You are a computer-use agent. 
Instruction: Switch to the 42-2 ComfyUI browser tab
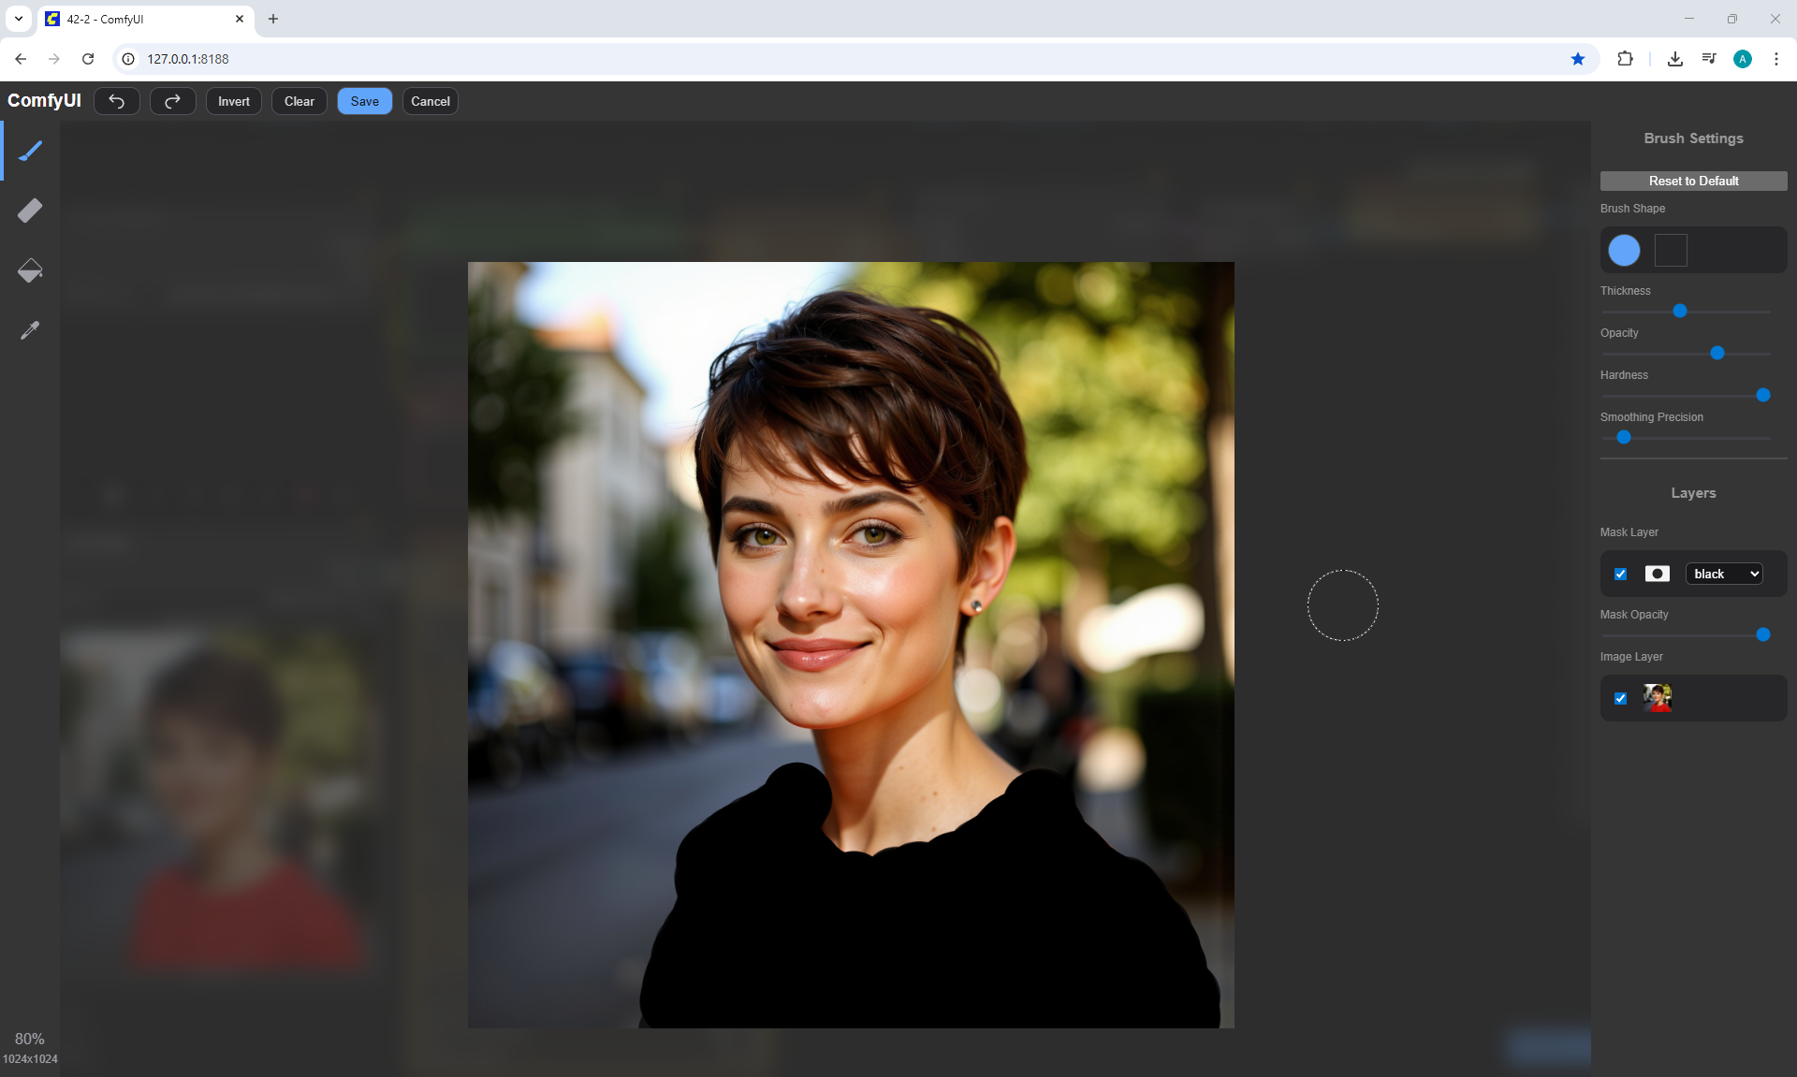point(140,19)
